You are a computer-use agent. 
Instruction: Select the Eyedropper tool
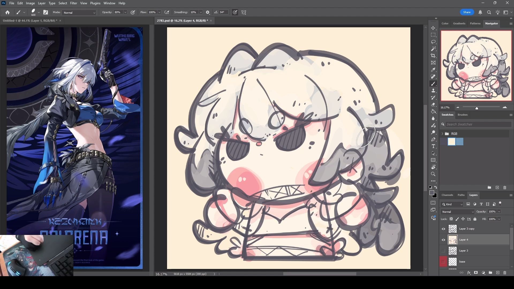433,70
